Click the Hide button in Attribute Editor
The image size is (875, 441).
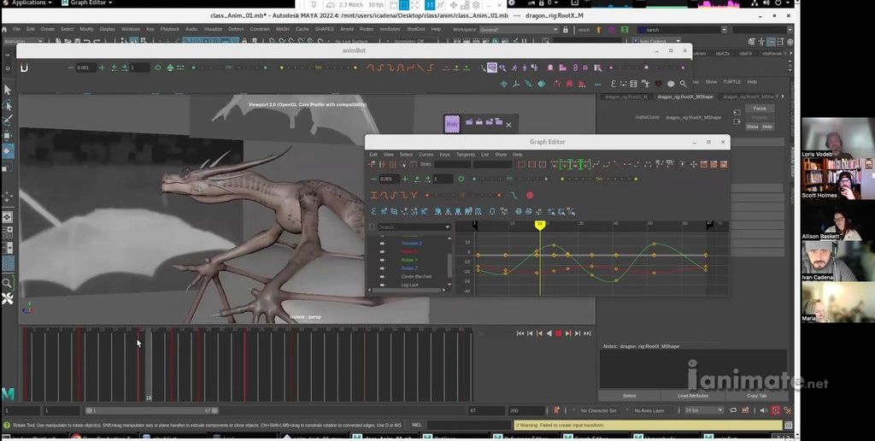coord(766,126)
